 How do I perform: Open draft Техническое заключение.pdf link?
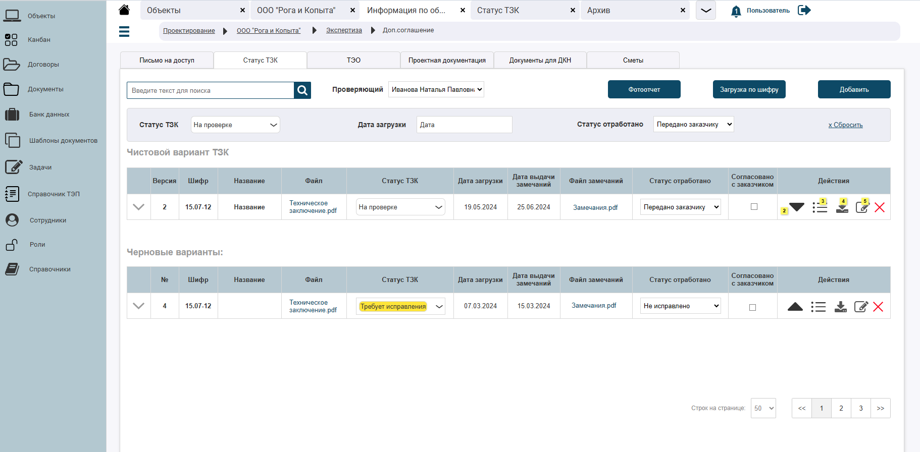click(313, 306)
